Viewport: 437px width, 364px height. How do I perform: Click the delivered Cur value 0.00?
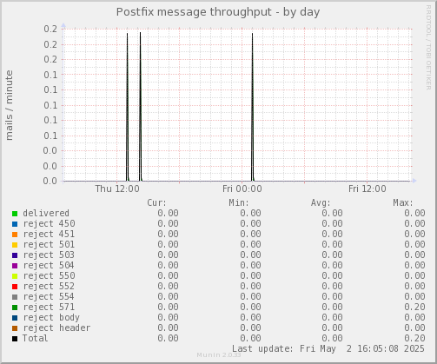pos(168,213)
